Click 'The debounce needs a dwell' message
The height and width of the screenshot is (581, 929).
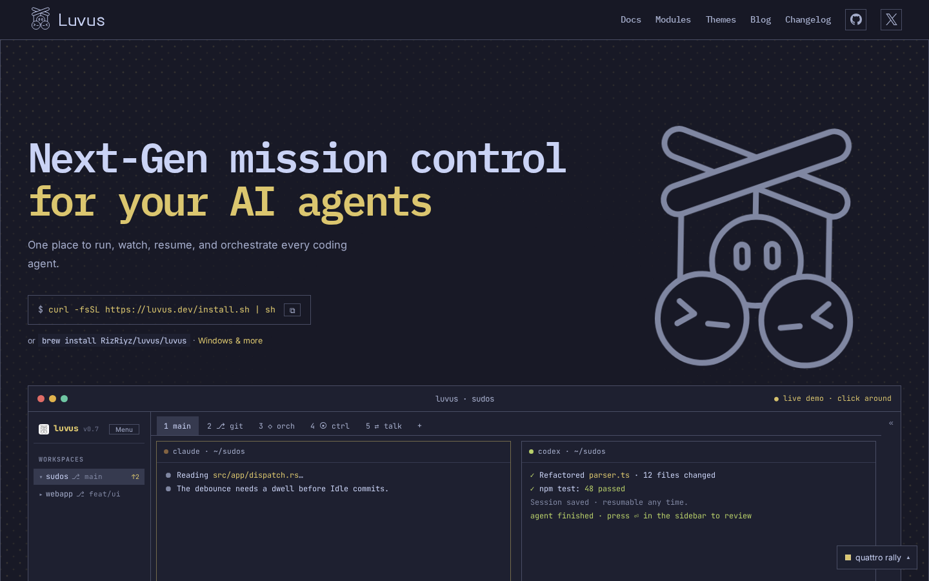[283, 489]
